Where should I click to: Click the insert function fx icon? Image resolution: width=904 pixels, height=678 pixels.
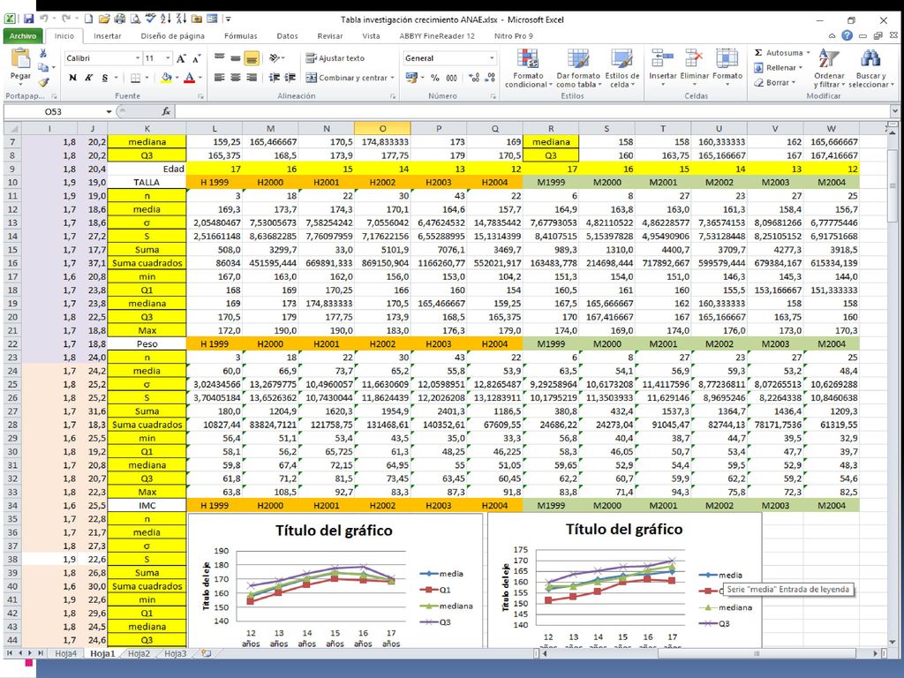click(166, 111)
